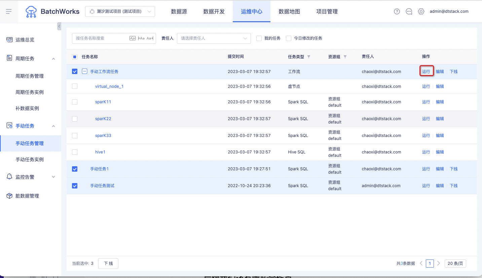The width and height of the screenshot is (482, 278).
Task: Switch to the 数据地图 tab
Action: (289, 11)
